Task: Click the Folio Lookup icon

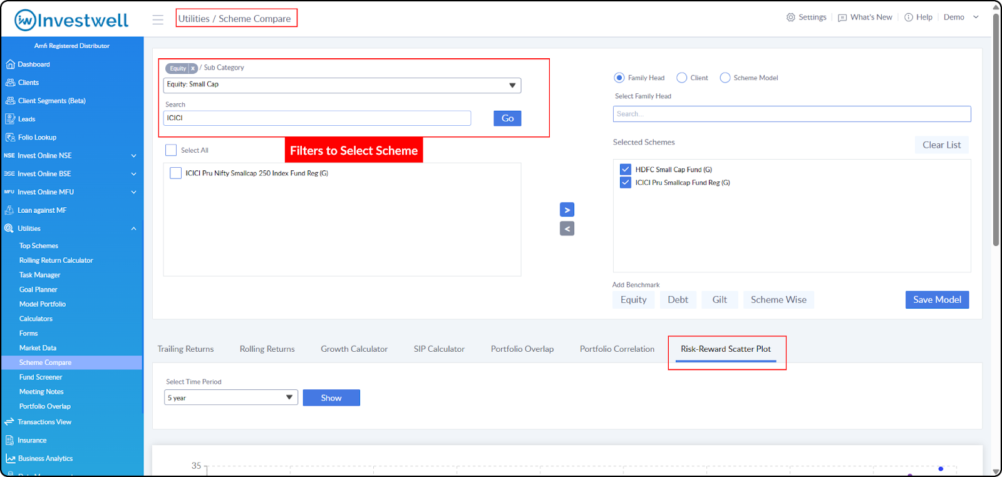Action: point(10,137)
